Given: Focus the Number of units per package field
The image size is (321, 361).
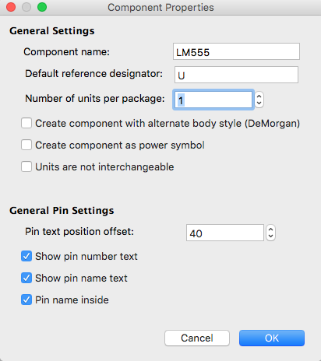Looking at the screenshot, I should pos(213,100).
